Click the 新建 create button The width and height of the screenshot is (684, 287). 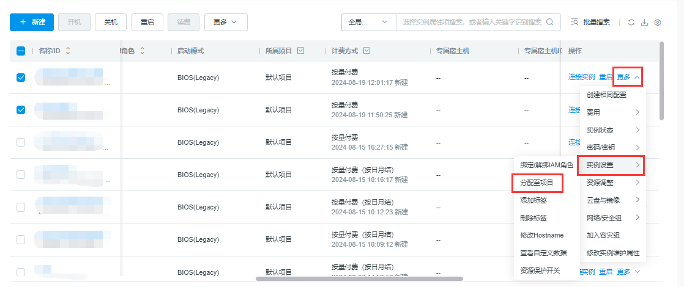click(x=32, y=22)
